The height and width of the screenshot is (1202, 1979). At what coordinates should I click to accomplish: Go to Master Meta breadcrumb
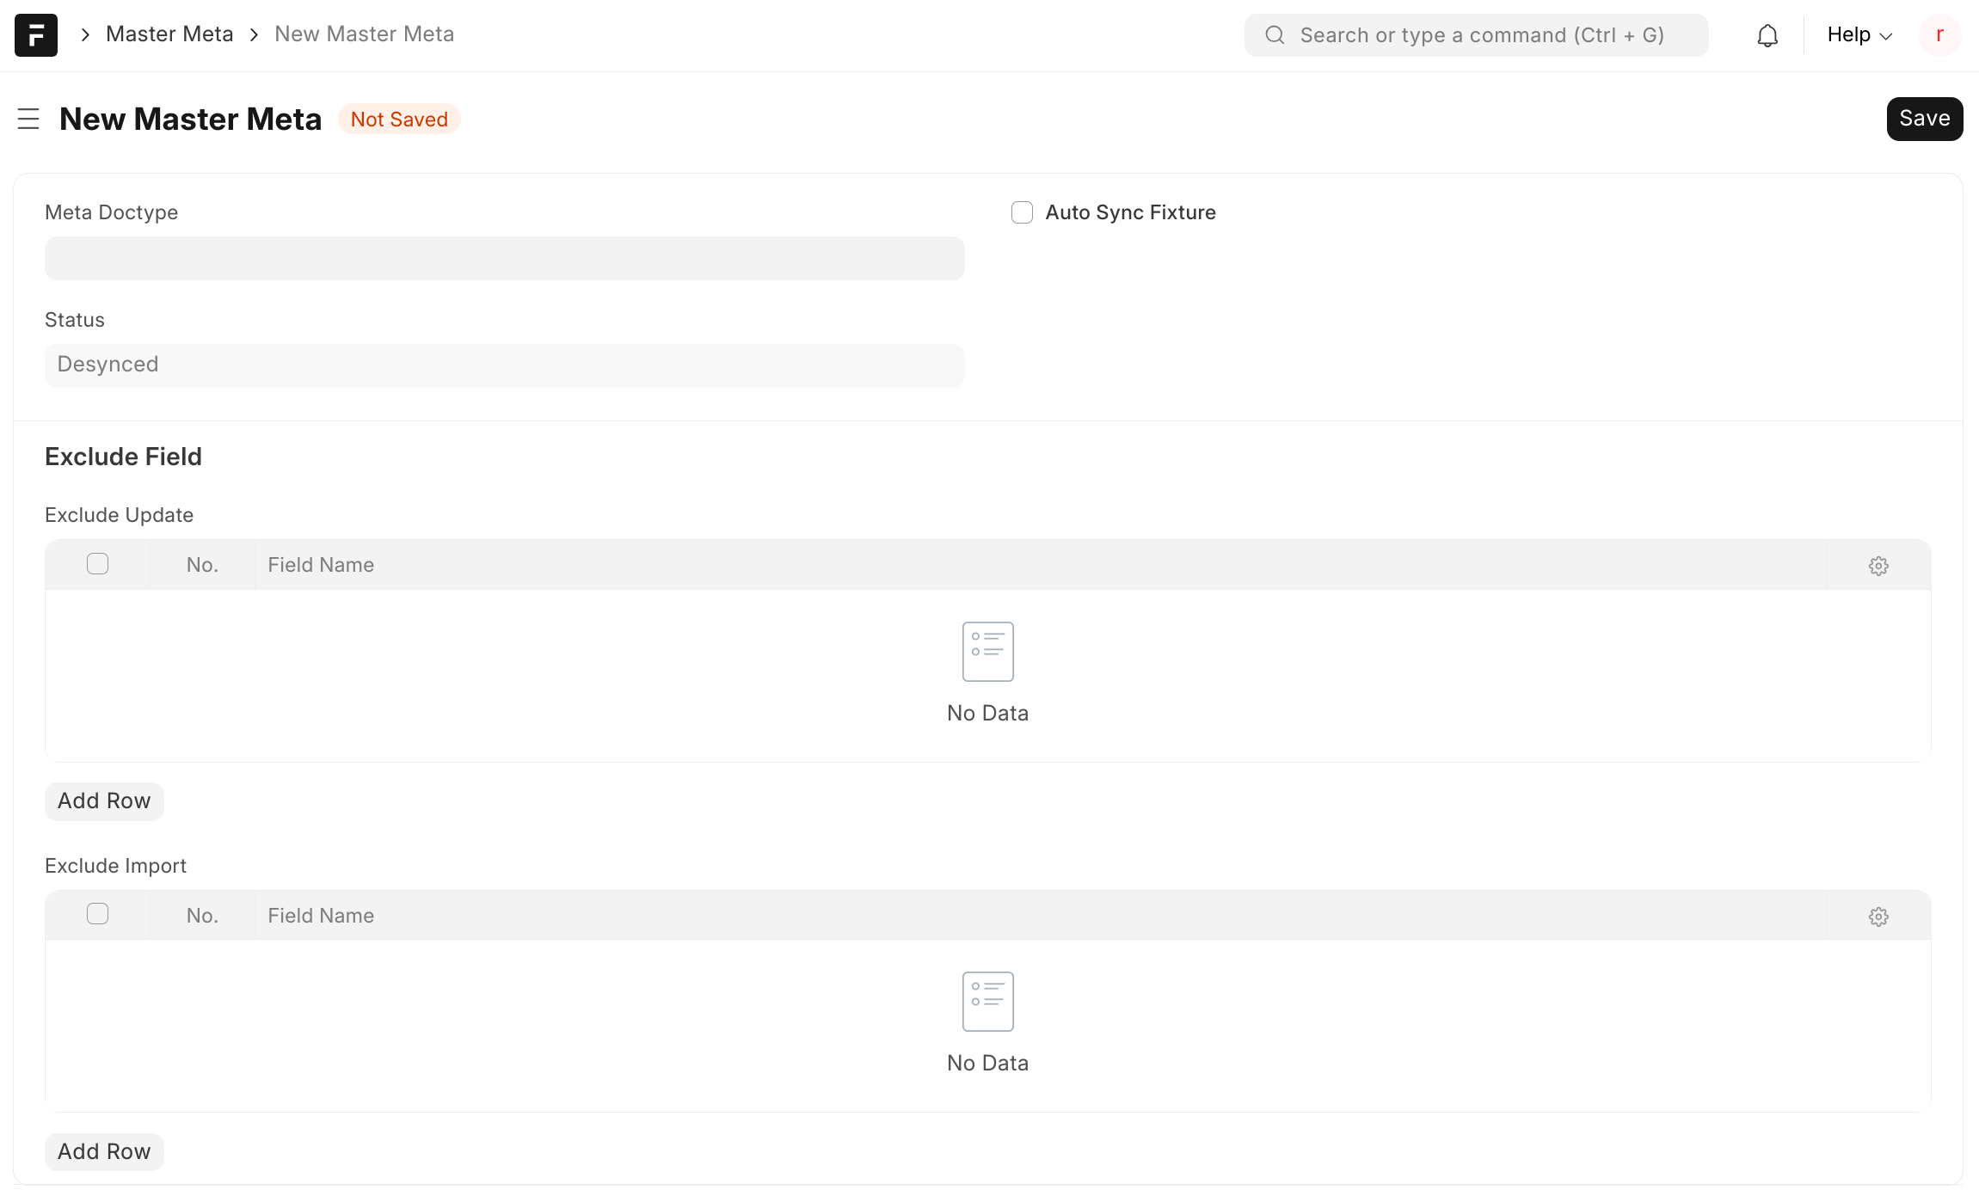coord(169,34)
